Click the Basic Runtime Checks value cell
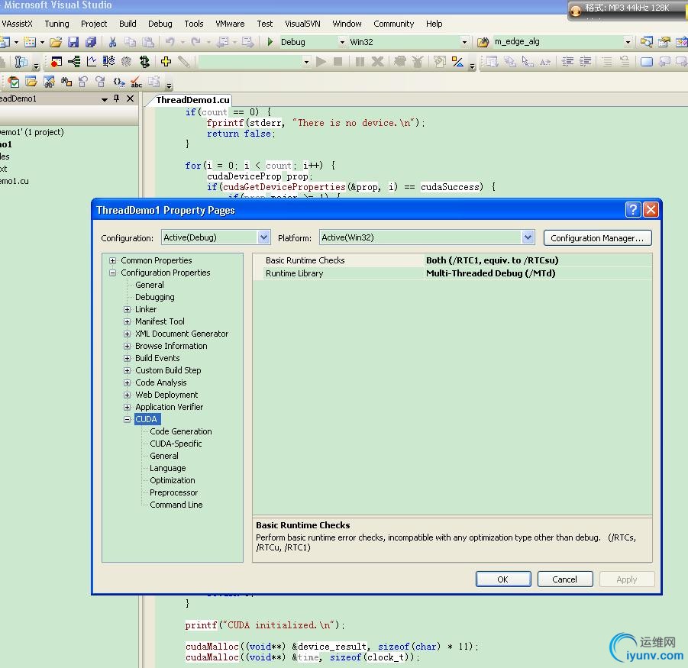 (x=538, y=260)
